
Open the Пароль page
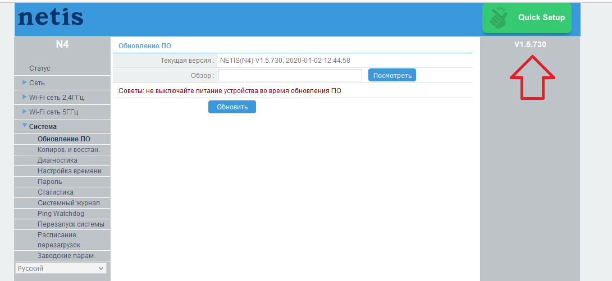49,182
